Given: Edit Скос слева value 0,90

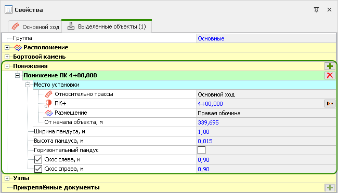Looking at the screenshot, I should click(266, 160).
